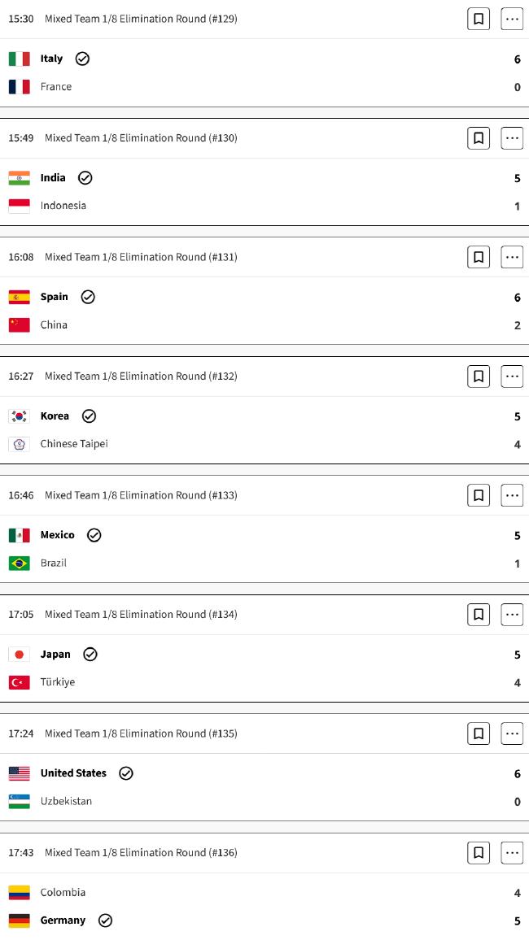Select the Italy team name
529x940 pixels.
tap(51, 59)
